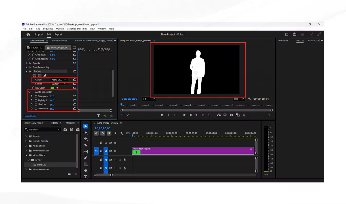Toggle animation stopwatch for Tolerance
Screen dimensions: 346x204
(x=36, y=109)
